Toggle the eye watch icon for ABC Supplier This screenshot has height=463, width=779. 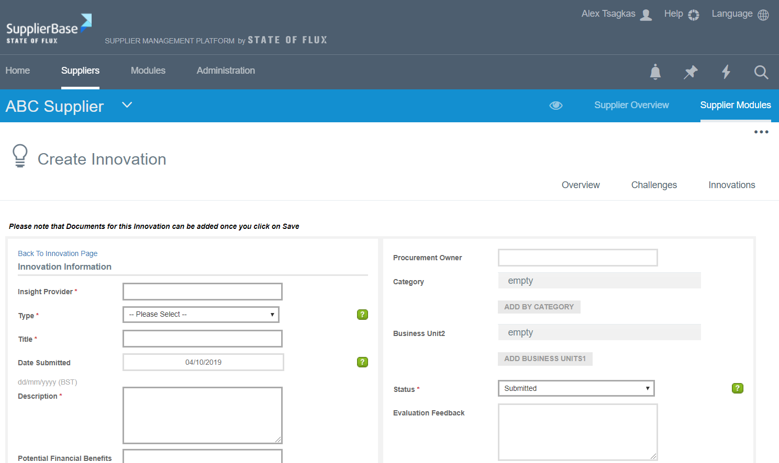click(556, 106)
